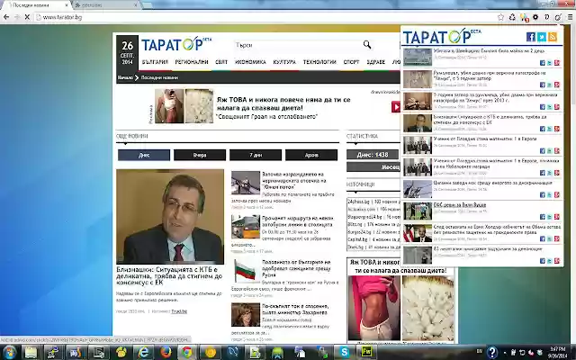The image size is (576, 360).
Task: Open the orange RSS feed icon in popup
Action: pos(553,37)
